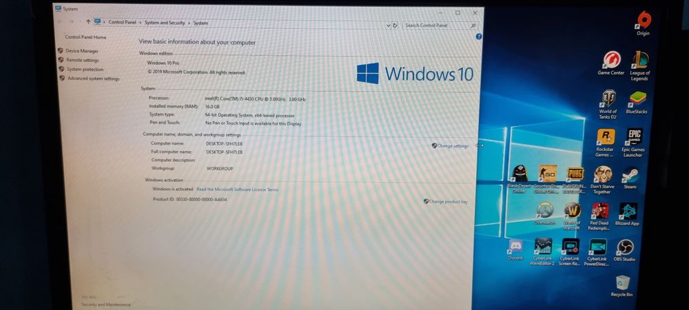Launch the Epic Games Launcher shortcut
Viewport: 689px width, 310px height.
[x=633, y=143]
